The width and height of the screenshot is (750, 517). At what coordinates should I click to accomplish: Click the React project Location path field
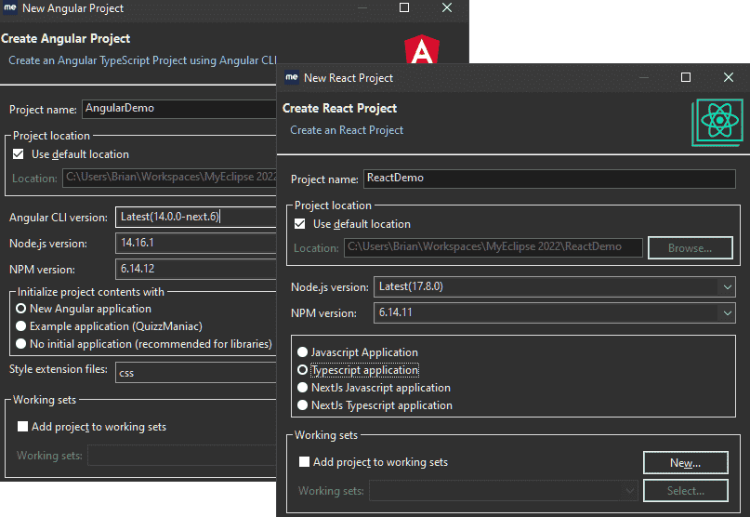[493, 247]
